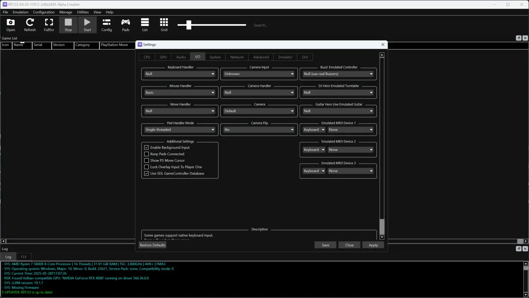Switch to the Network settings tab
The width and height of the screenshot is (529, 298).
coord(237,57)
